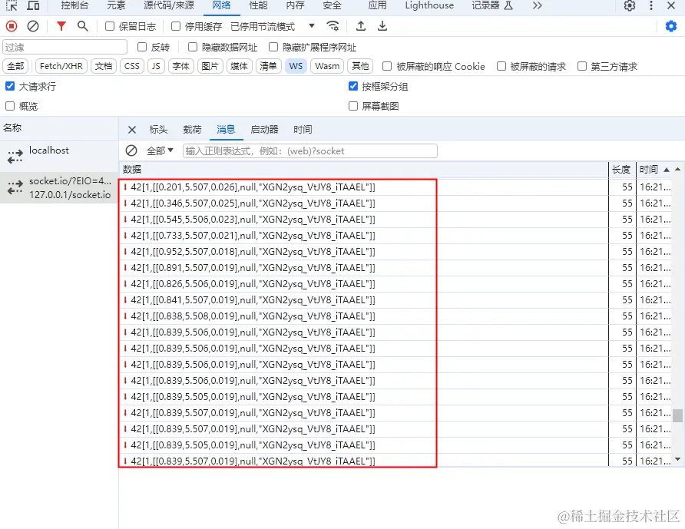Clear all WebSocket messages icon
685x529 pixels.
click(131, 150)
